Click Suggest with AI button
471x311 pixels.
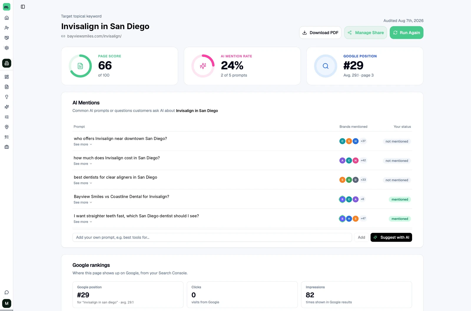(x=391, y=238)
